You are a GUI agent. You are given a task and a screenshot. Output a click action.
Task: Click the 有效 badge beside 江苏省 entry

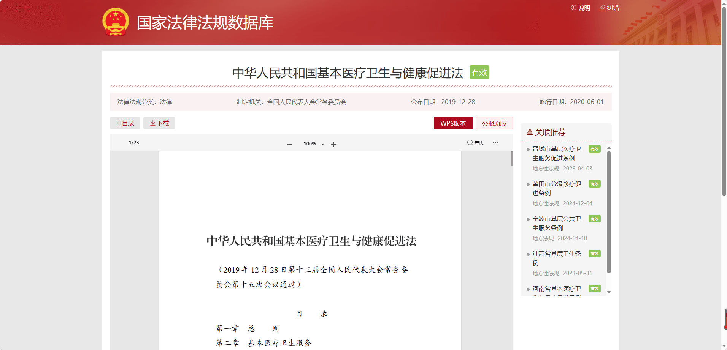pos(595,254)
